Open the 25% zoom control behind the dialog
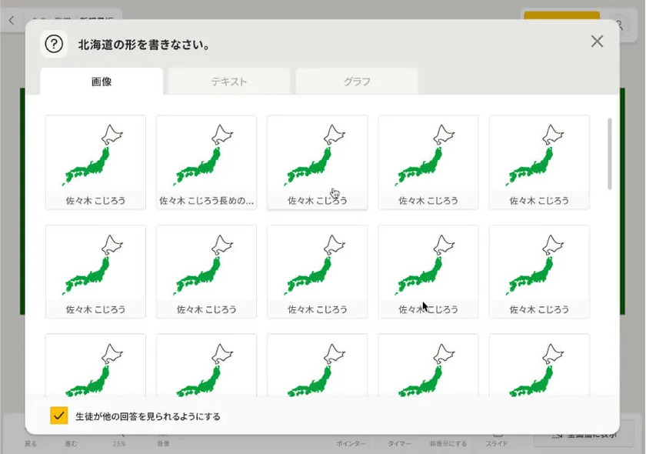This screenshot has width=646, height=454. click(x=119, y=443)
